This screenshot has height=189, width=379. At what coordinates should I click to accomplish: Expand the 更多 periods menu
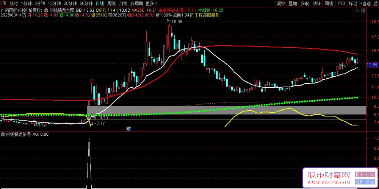pos(152,3)
